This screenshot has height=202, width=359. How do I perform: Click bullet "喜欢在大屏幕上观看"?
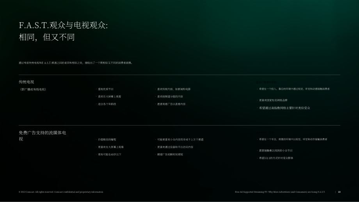click(109, 97)
